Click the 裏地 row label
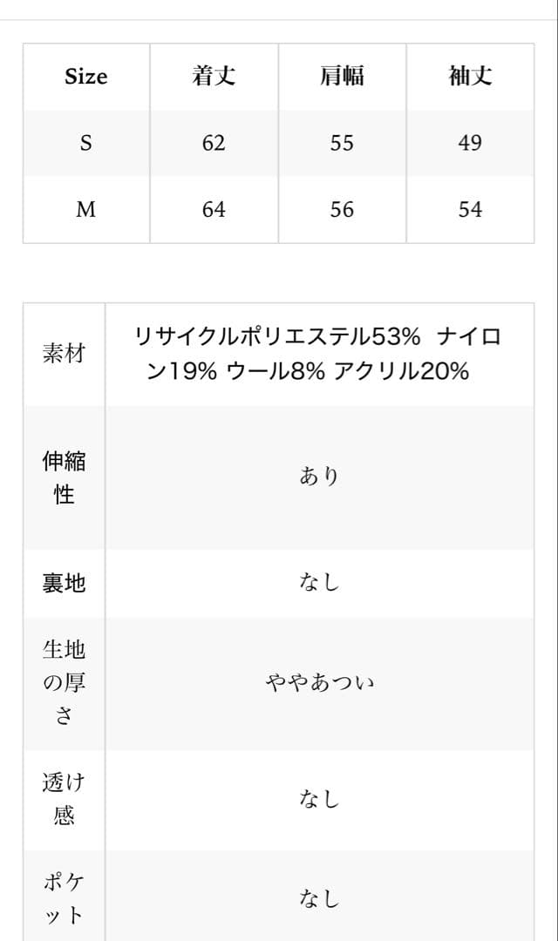The image size is (558, 941). [64, 583]
